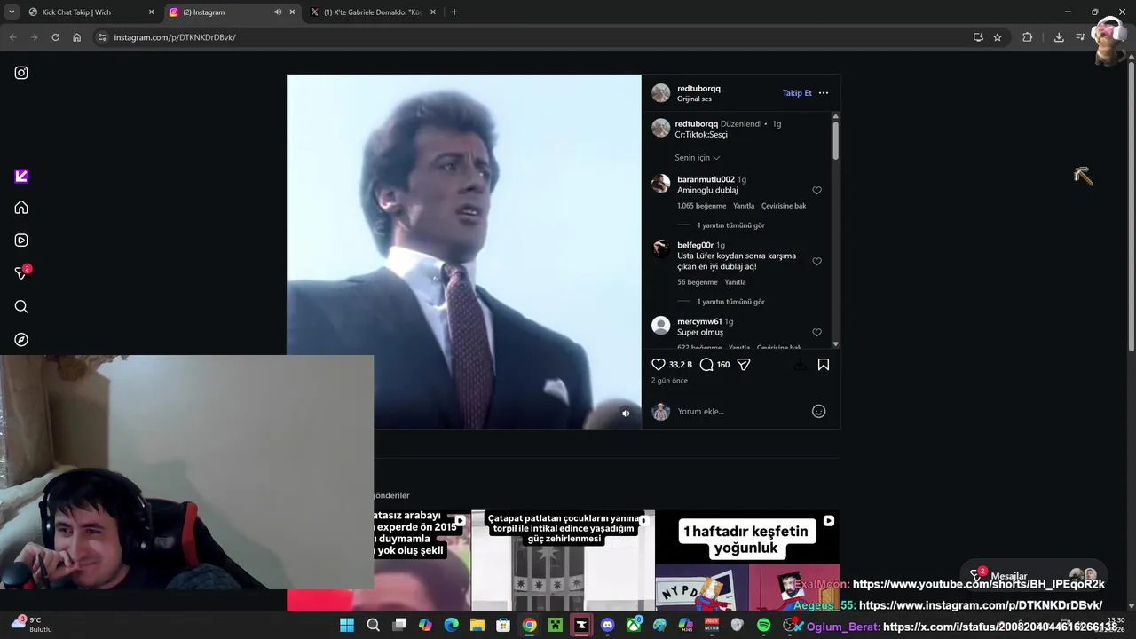Image resolution: width=1136 pixels, height=639 pixels.
Task: Switch to the Instagram tab
Action: tap(231, 12)
